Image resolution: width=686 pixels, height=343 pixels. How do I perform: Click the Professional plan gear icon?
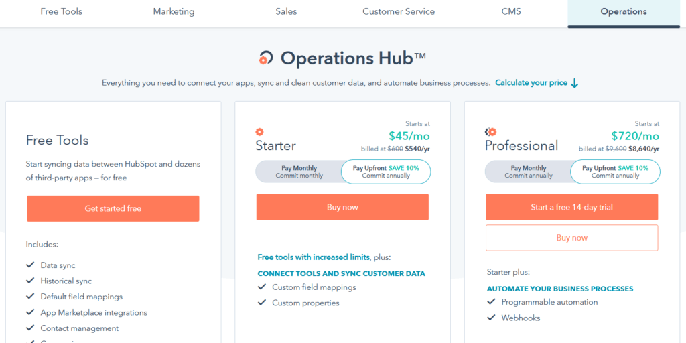click(x=491, y=132)
